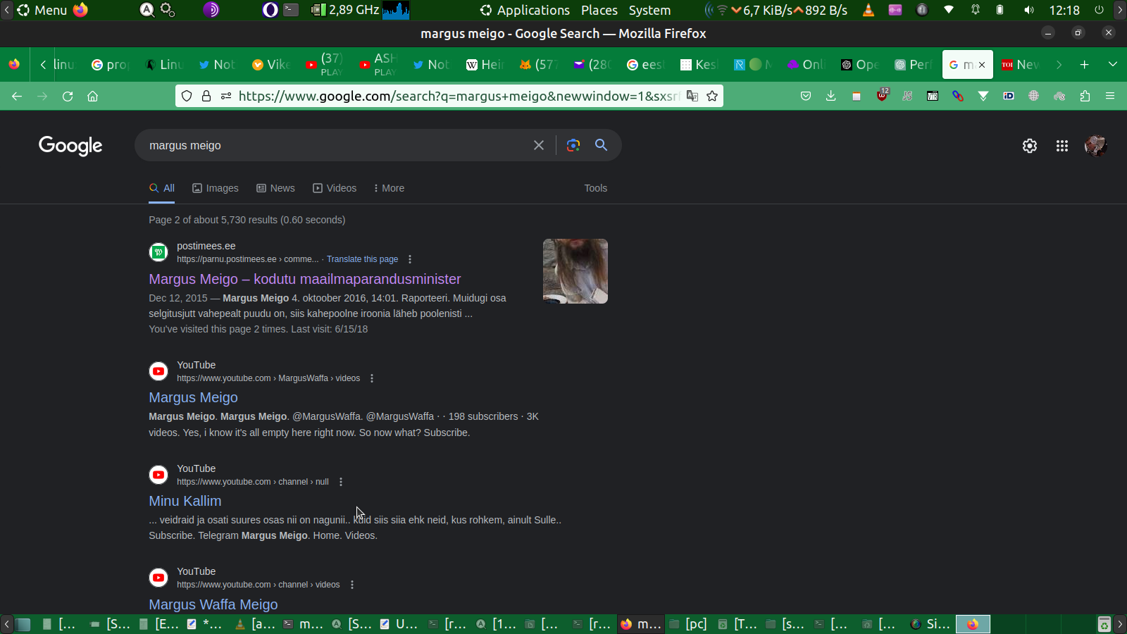Open the clock showing 12:18
Image resolution: width=1127 pixels, height=634 pixels.
click(1064, 11)
